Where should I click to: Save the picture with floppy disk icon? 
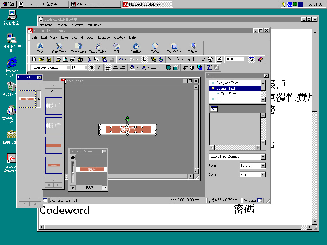(x=49, y=59)
